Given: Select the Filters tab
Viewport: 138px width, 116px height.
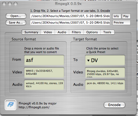Looking at the screenshot, I should pyautogui.click(x=76, y=32).
